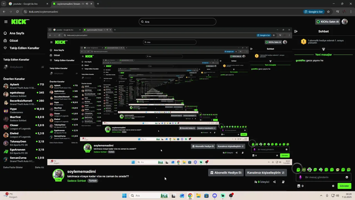Open a new browser tab

click(x=98, y=4)
